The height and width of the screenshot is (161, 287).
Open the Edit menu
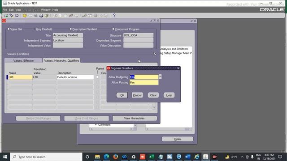11,10
